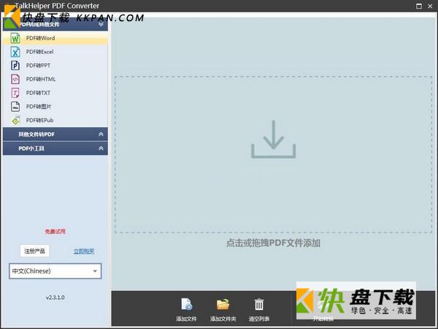Click the 免费试用 label
Screen dimensions: 438x329
pyautogui.click(x=55, y=231)
